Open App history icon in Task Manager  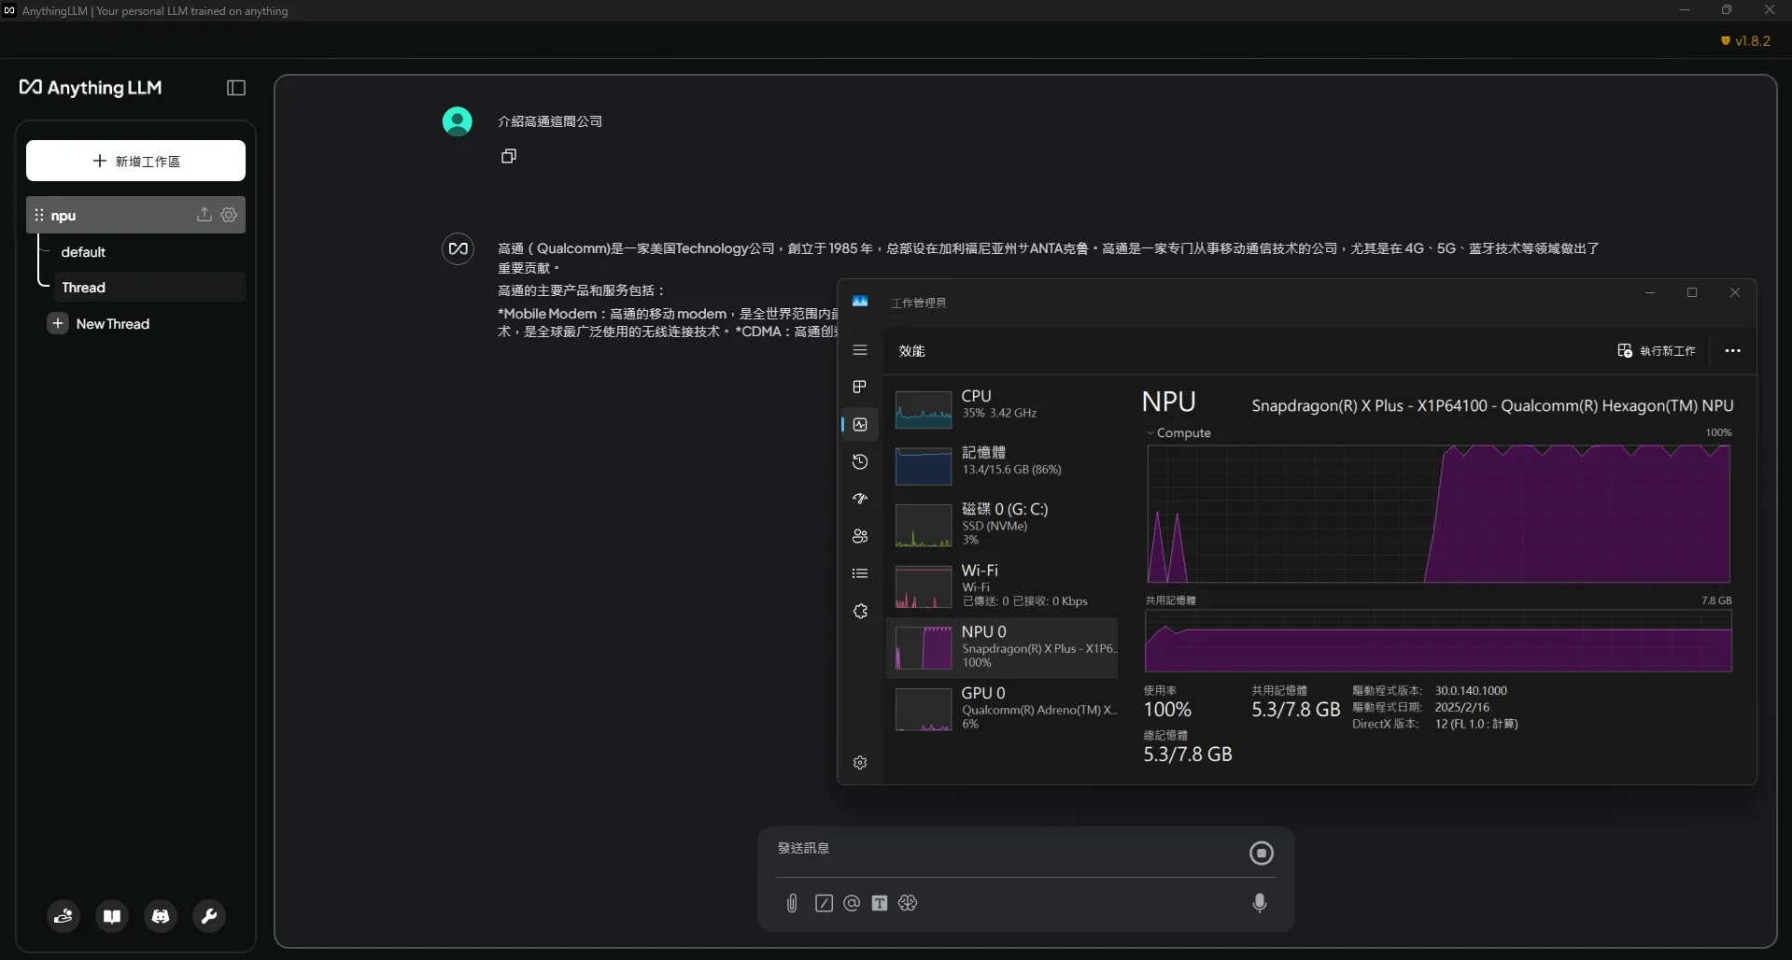click(x=860, y=461)
